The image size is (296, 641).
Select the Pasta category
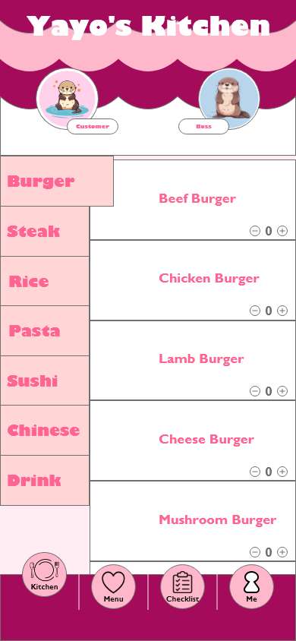45,330
